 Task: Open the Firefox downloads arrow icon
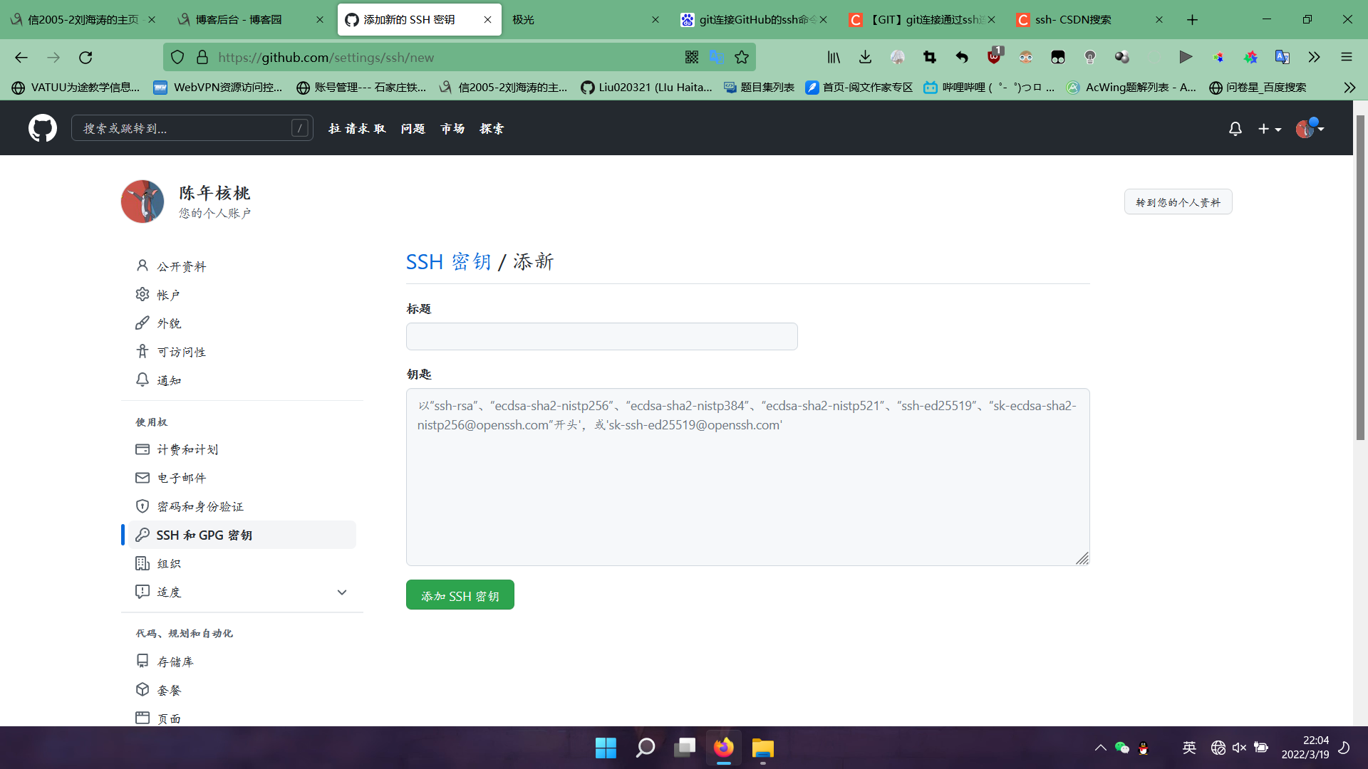point(865,58)
